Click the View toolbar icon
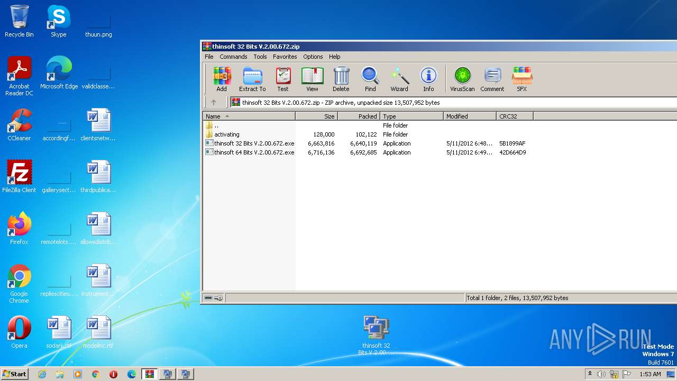The image size is (677, 381). 312,79
